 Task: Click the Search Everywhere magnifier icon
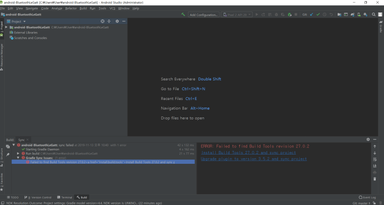coord(374,14)
